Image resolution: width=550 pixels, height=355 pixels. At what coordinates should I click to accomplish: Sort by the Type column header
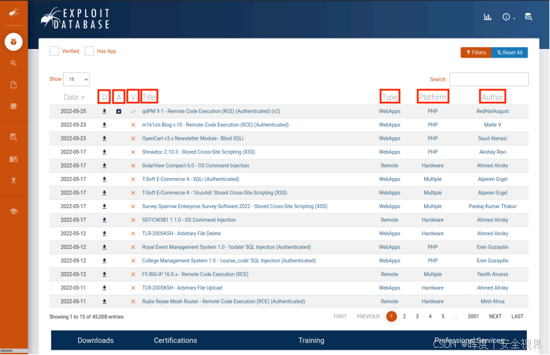[x=390, y=97]
